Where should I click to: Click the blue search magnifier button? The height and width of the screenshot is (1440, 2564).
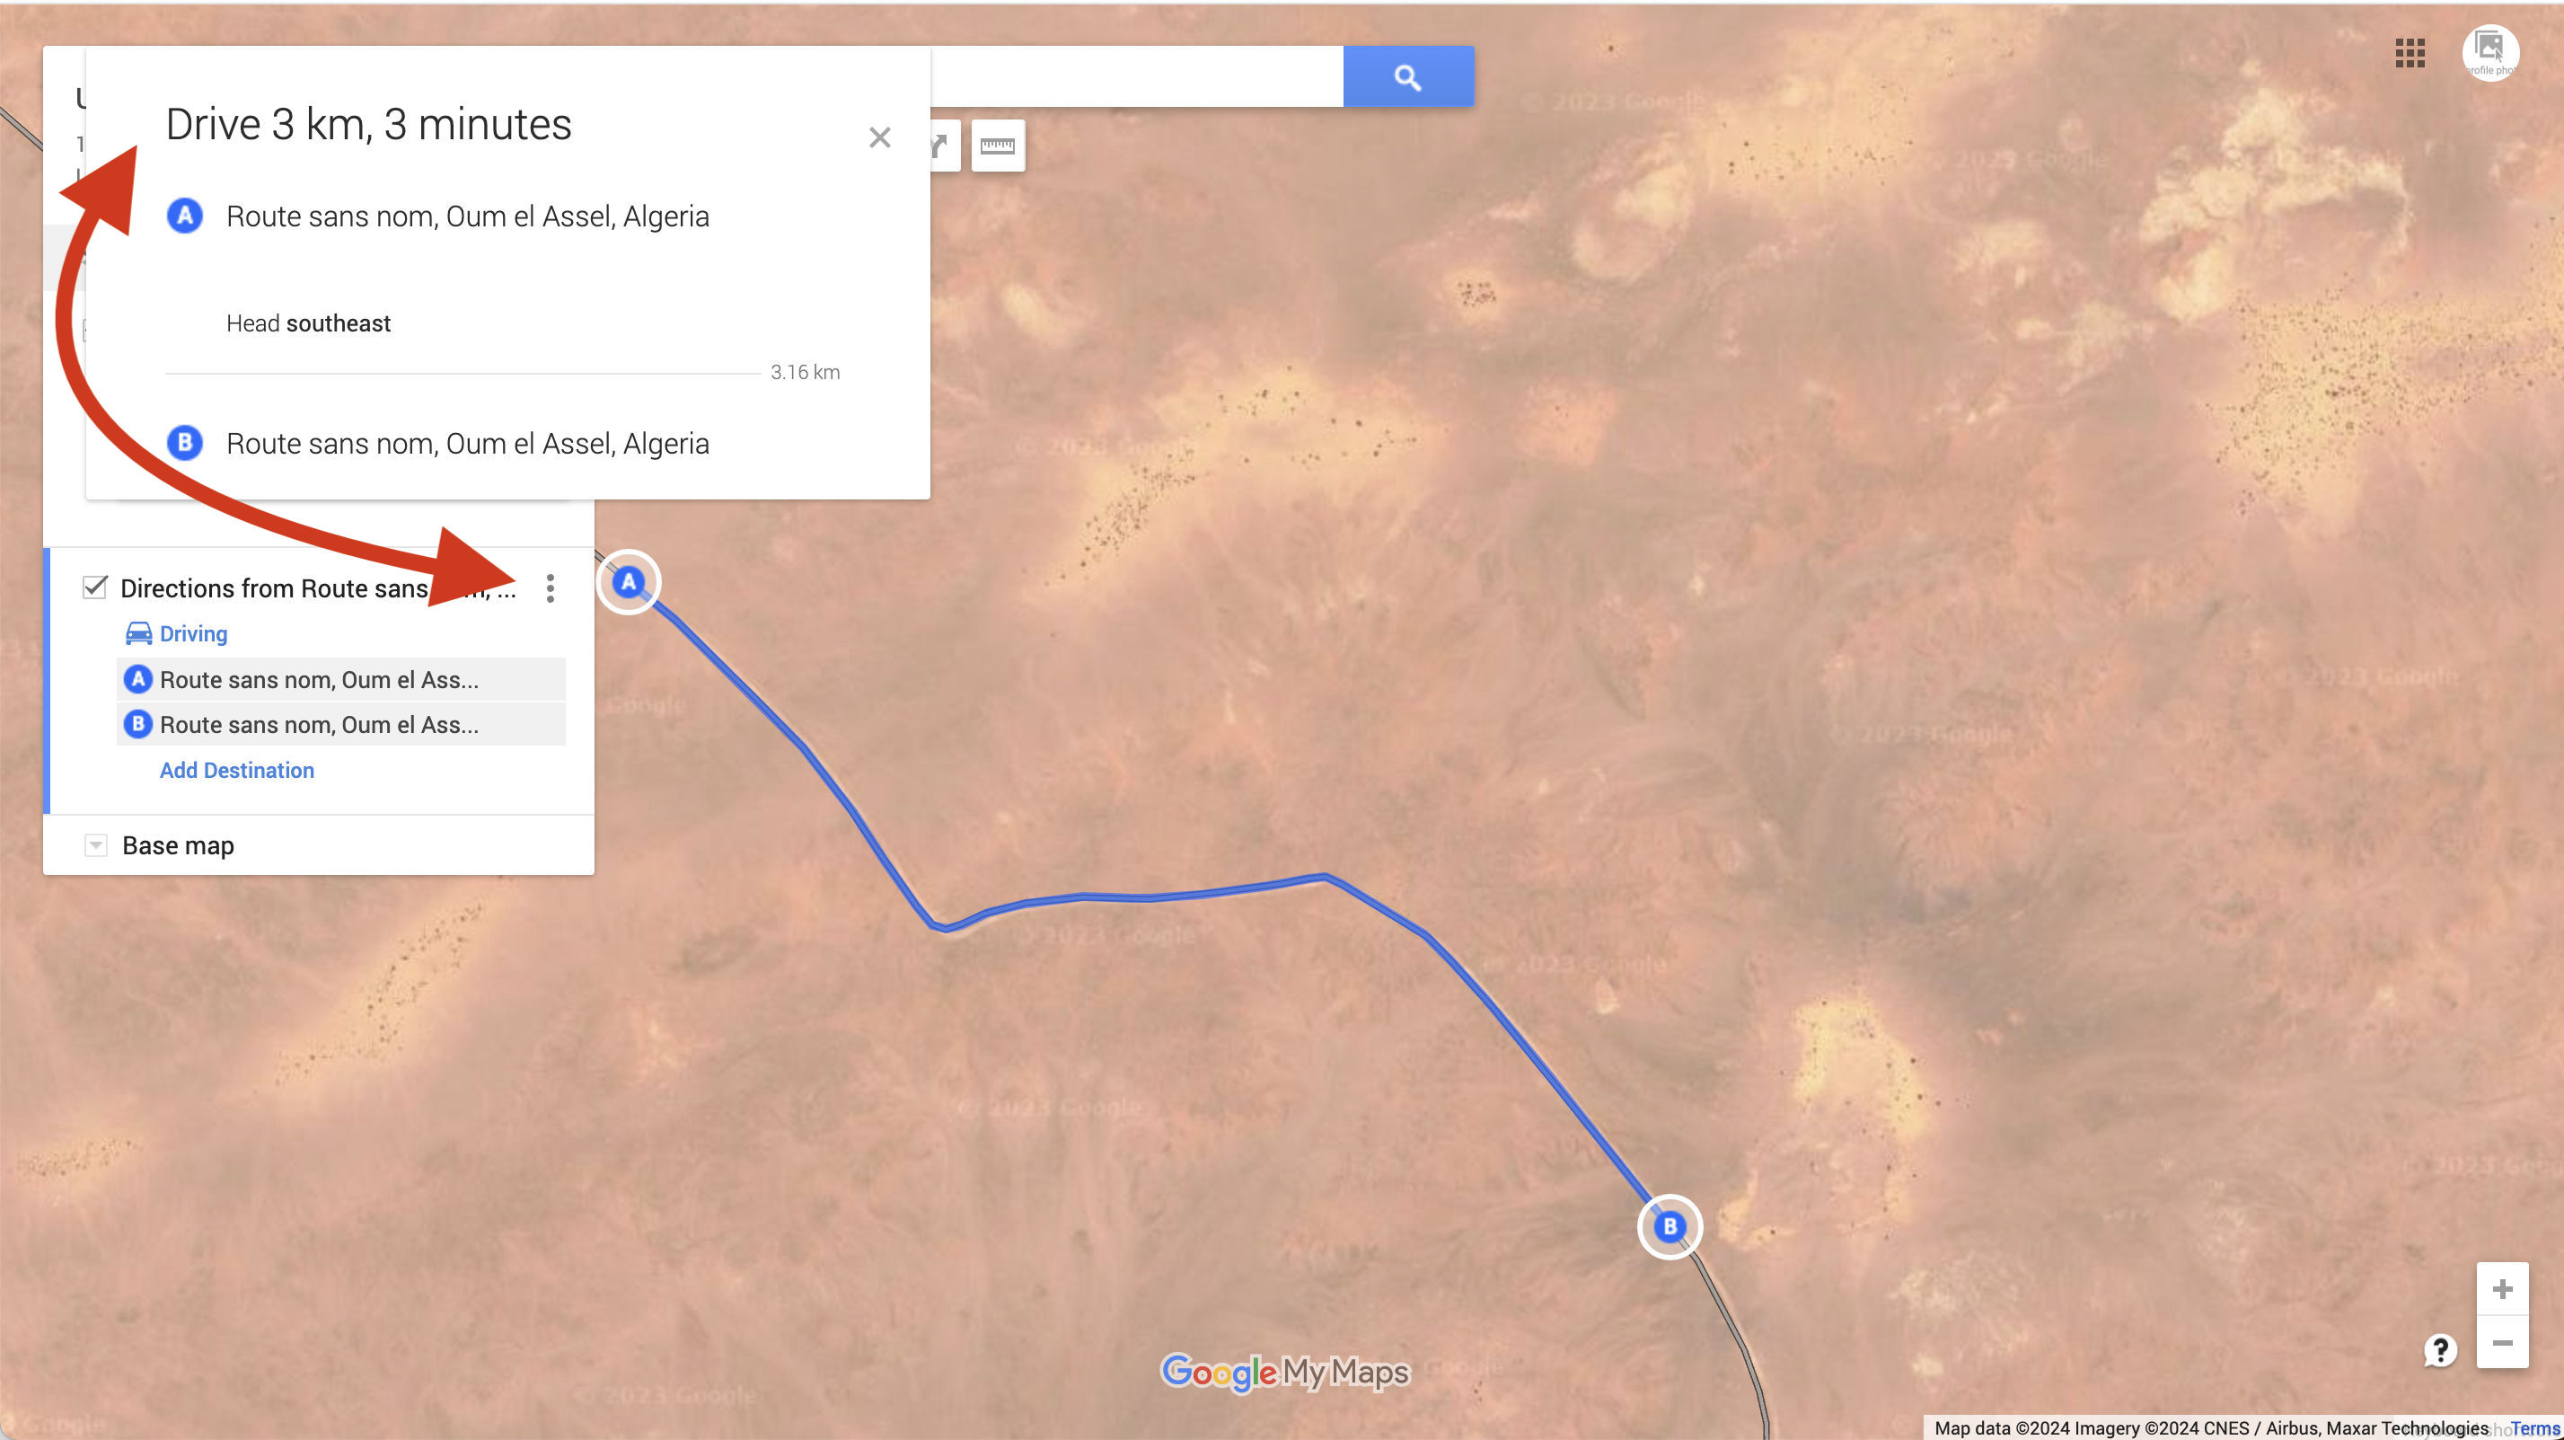tap(1407, 76)
